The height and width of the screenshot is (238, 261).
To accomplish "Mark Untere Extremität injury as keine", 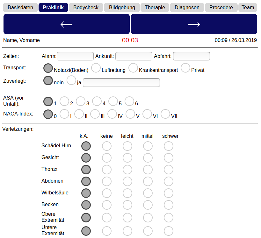I will pyautogui.click(x=107, y=231).
